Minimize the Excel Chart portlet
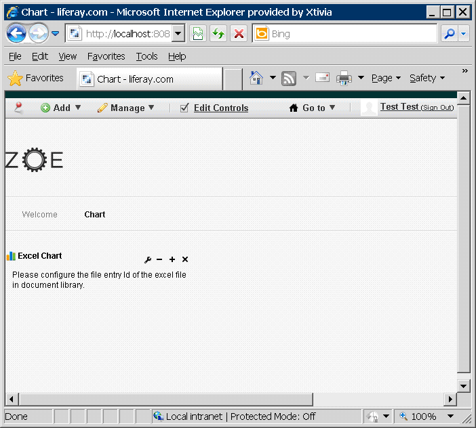476x428 pixels. pyautogui.click(x=159, y=260)
